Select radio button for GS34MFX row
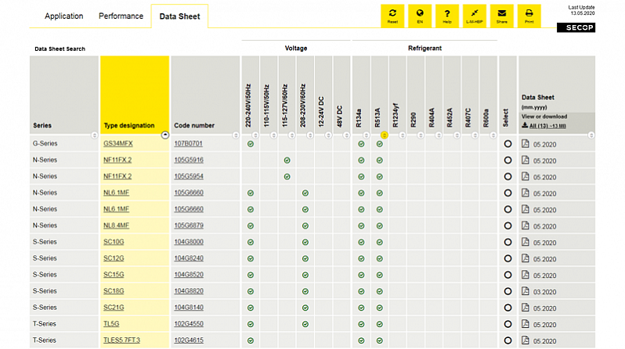Screen dimensions: 625x349 pos(508,144)
